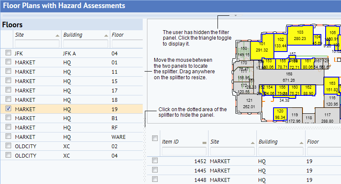This screenshot has width=341, height=184.
Task: Toggle the select-all checkbox in items grid
Action: pos(155,139)
